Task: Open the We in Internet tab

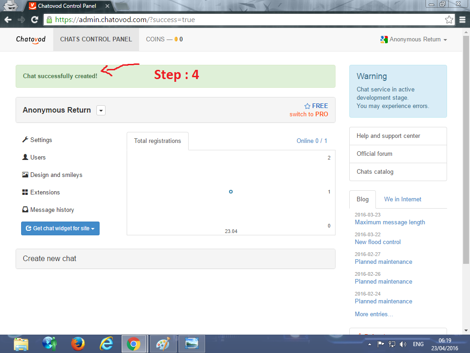Action: 403,199
